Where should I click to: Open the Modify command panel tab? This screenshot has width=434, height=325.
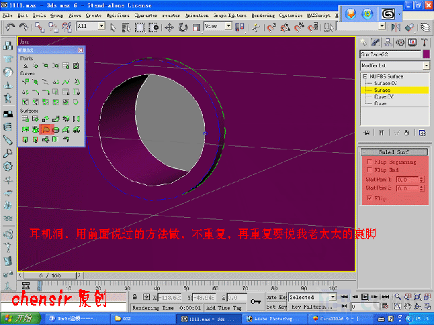(x=376, y=42)
